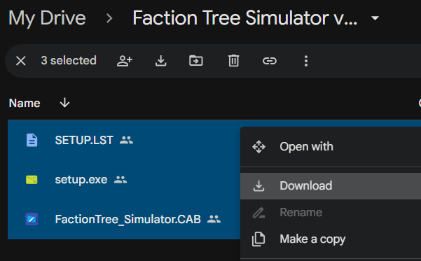This screenshot has width=421, height=261.
Task: Click the yellow setup.exe file icon
Action: click(32, 179)
